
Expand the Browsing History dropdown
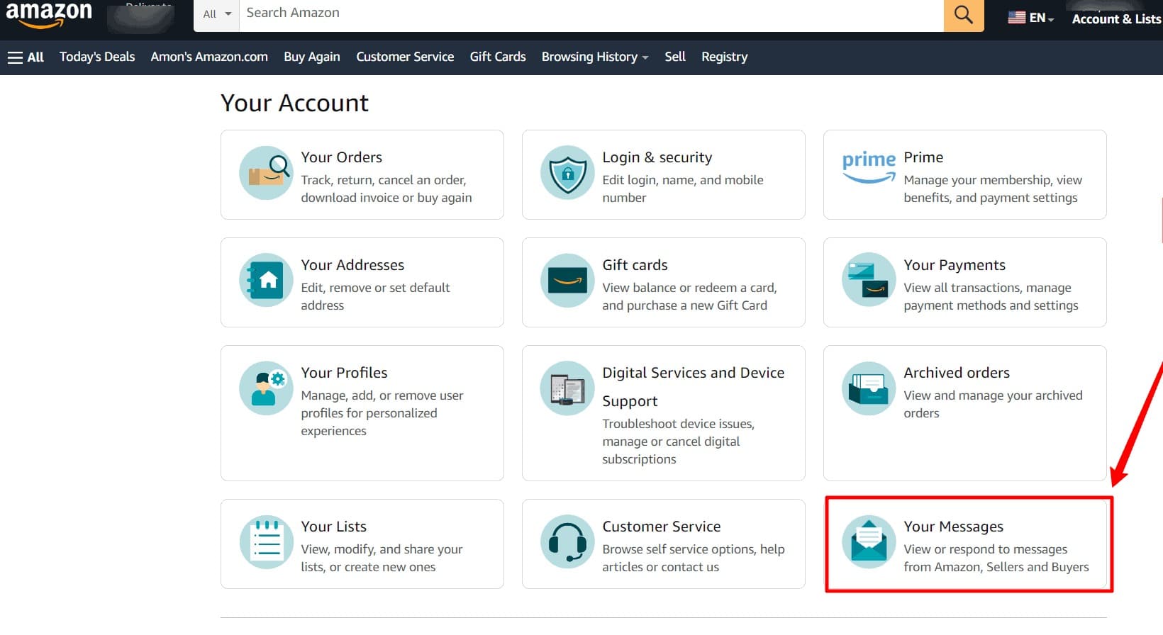[x=595, y=57]
